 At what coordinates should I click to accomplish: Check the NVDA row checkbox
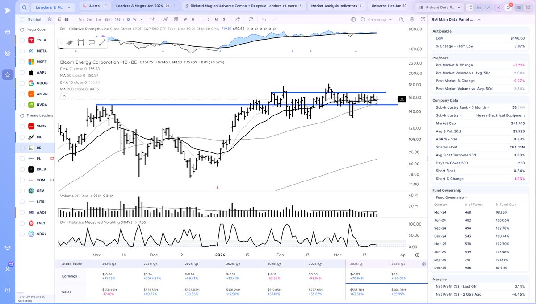coord(22,105)
